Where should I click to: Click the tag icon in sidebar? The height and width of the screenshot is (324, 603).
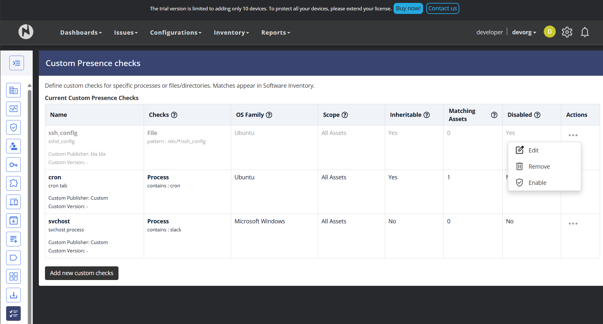(x=14, y=258)
